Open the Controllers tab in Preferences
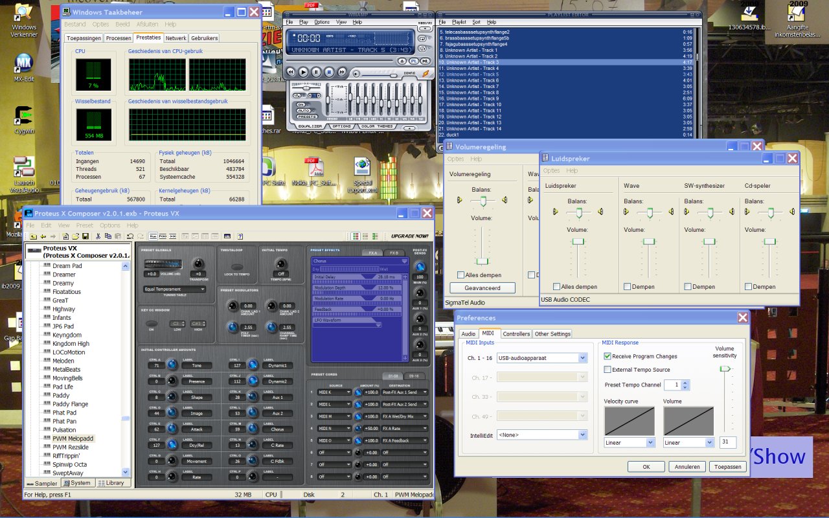The width and height of the screenshot is (829, 518). coord(516,334)
